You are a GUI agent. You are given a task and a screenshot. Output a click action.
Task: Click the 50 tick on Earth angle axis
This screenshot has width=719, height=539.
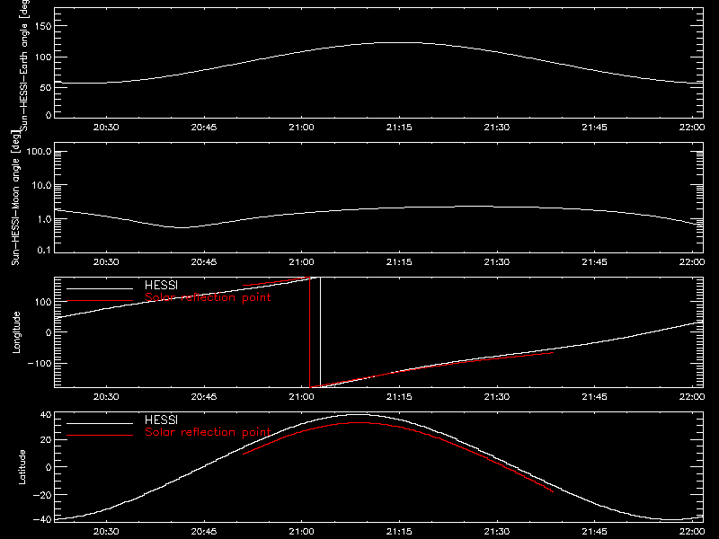click(46, 87)
